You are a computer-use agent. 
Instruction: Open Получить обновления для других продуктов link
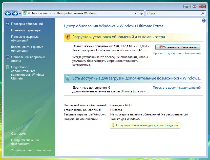[x=147, y=125]
